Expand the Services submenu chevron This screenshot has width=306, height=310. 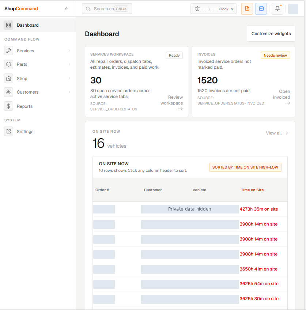(x=69, y=50)
